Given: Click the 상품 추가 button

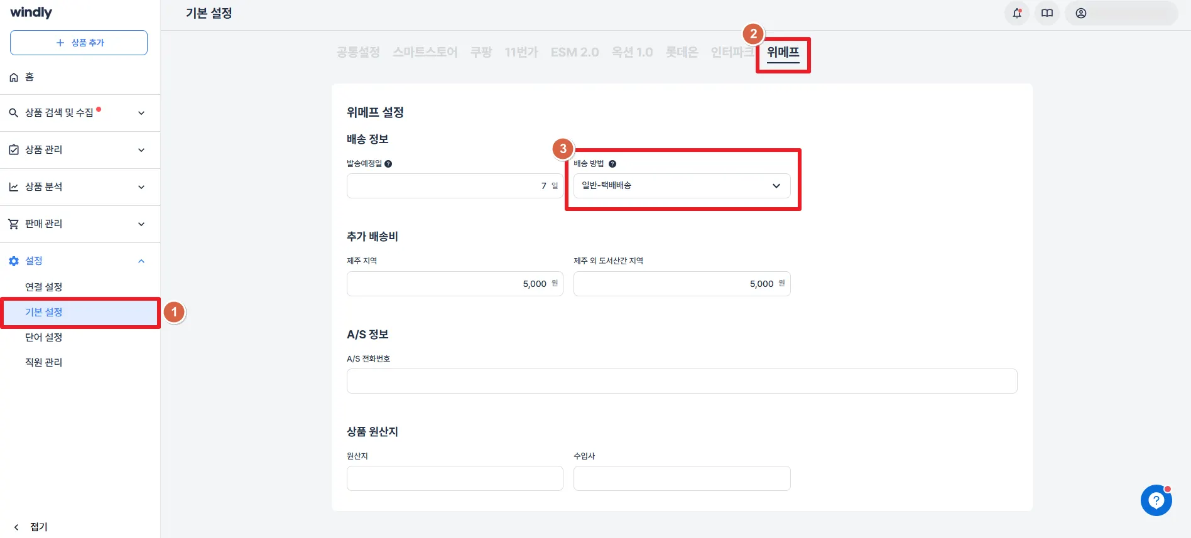Looking at the screenshot, I should [79, 43].
